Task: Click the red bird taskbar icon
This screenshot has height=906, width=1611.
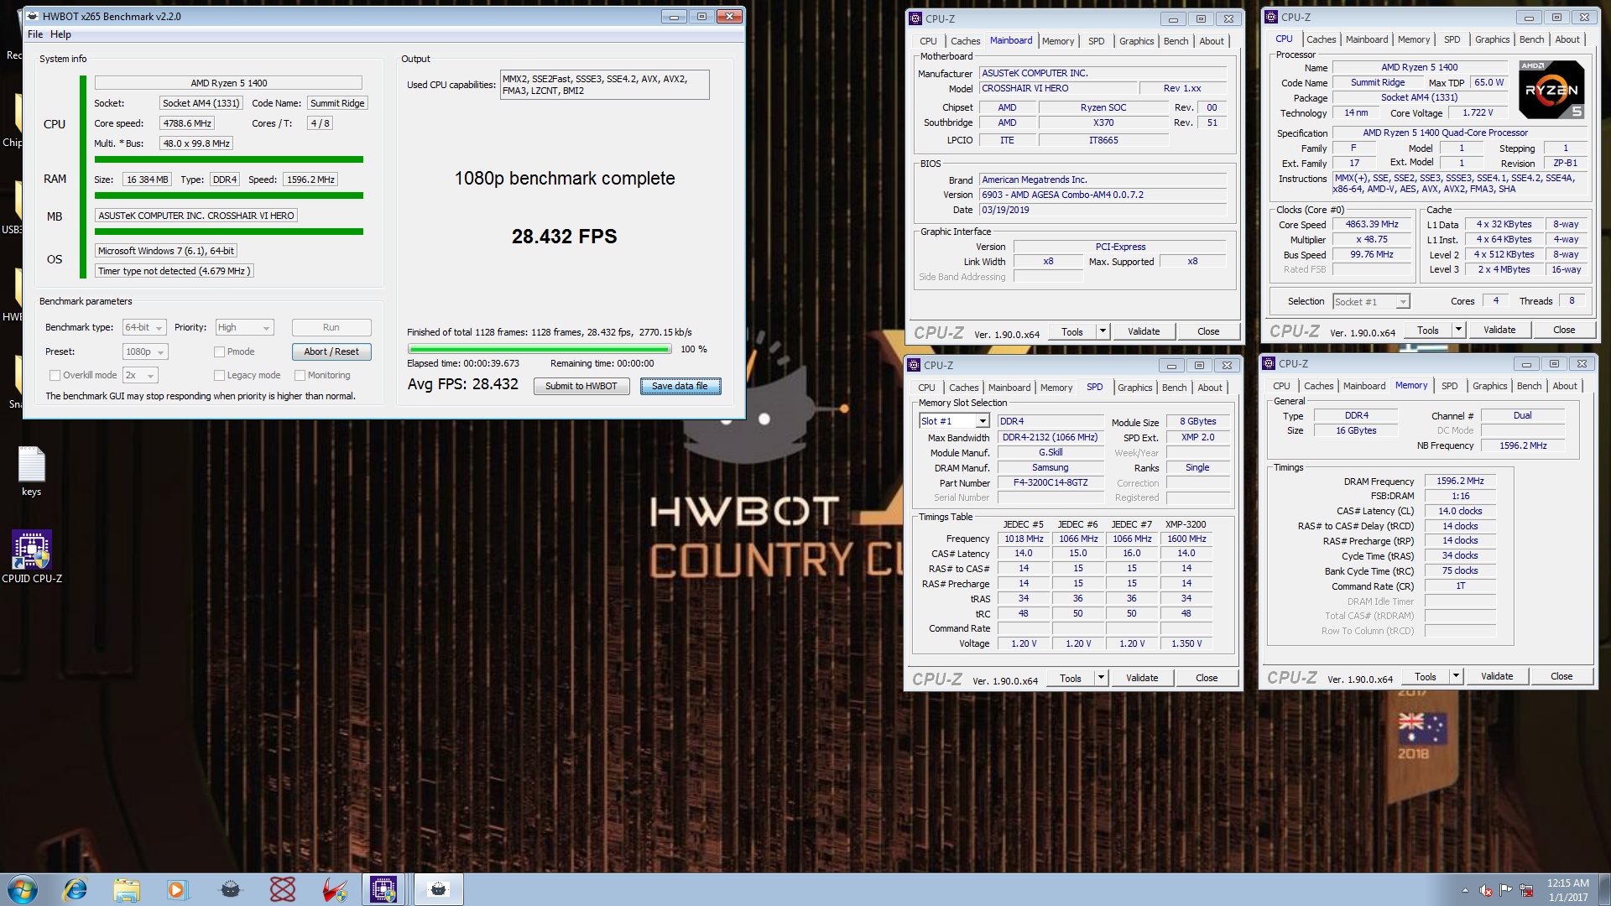Action: pos(334,889)
